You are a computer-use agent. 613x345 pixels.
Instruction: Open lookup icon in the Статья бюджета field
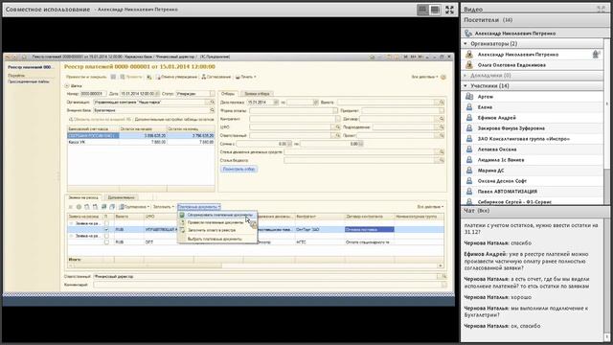442,160
